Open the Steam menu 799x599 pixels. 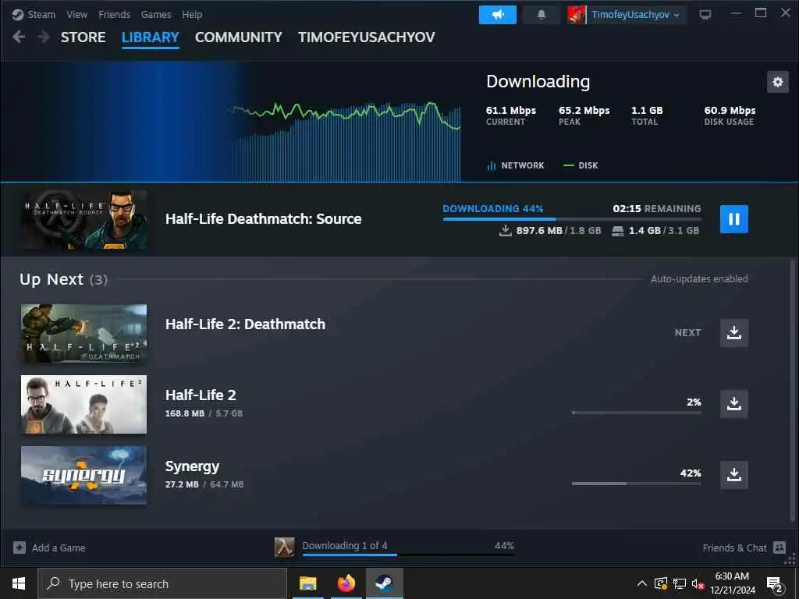pyautogui.click(x=41, y=14)
